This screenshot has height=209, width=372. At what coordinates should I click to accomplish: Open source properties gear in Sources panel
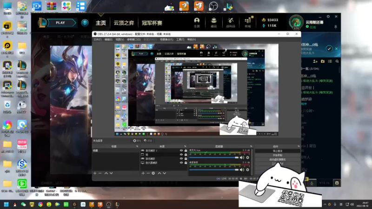point(153,173)
